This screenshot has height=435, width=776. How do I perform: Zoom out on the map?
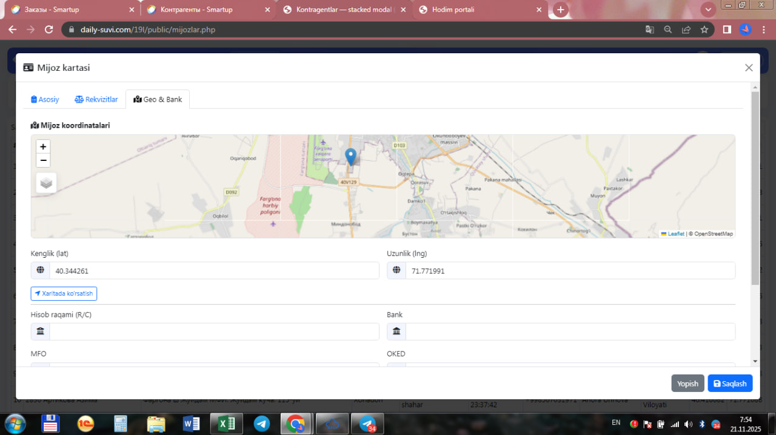tap(43, 160)
